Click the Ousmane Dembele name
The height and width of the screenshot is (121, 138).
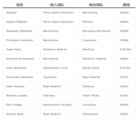tap(19, 31)
